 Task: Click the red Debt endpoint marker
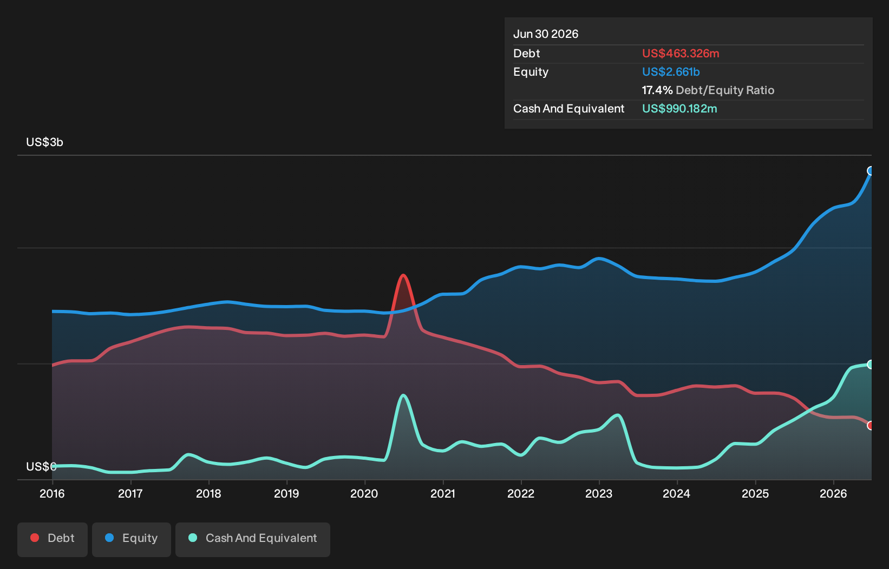(x=871, y=426)
